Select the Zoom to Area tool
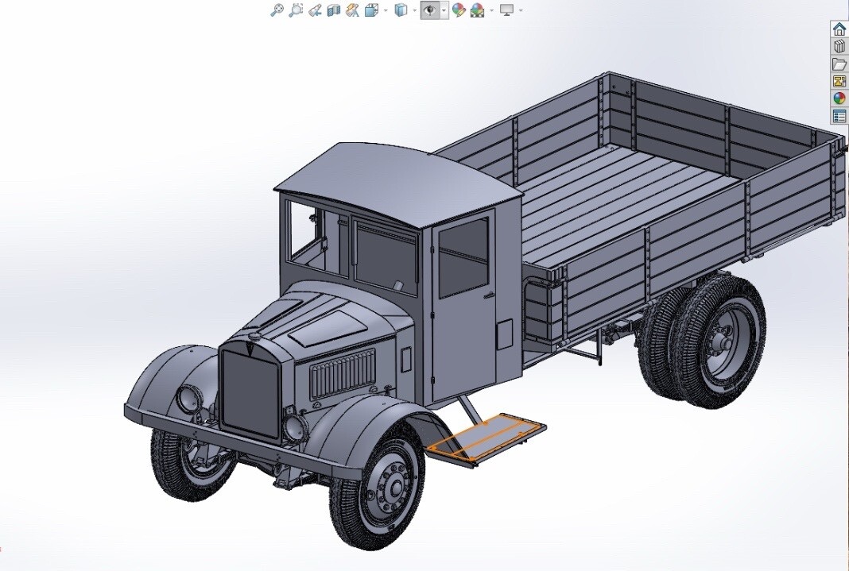The width and height of the screenshot is (849, 571). point(296,10)
